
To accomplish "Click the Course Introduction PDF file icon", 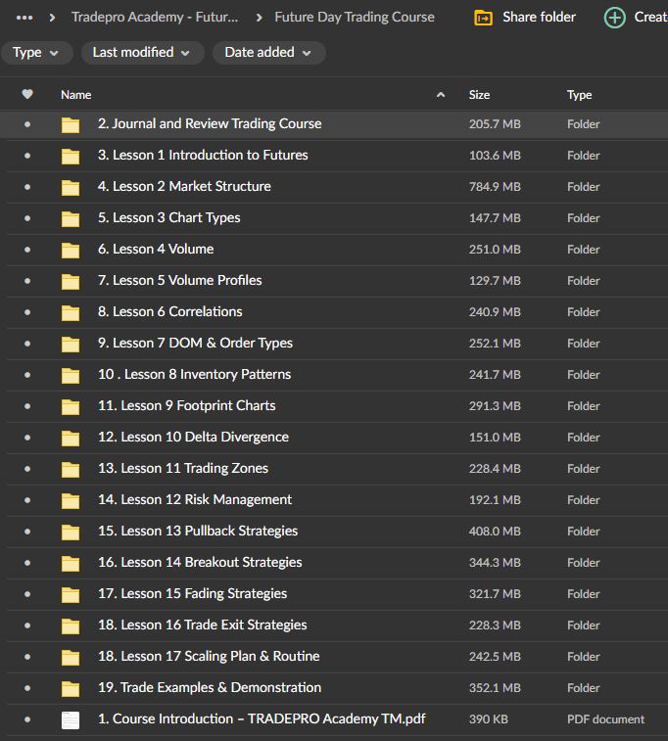I will pyautogui.click(x=71, y=719).
